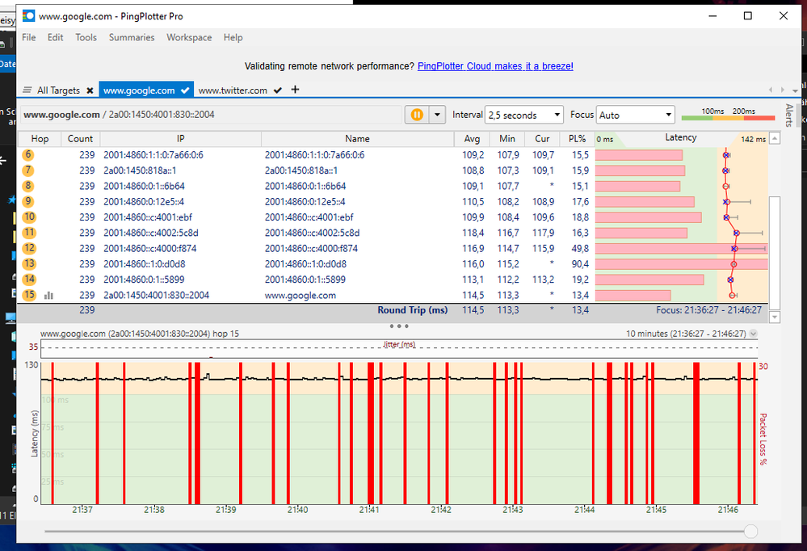The height and width of the screenshot is (551, 807).
Task: Select hop 10 number badge
Action: point(29,217)
